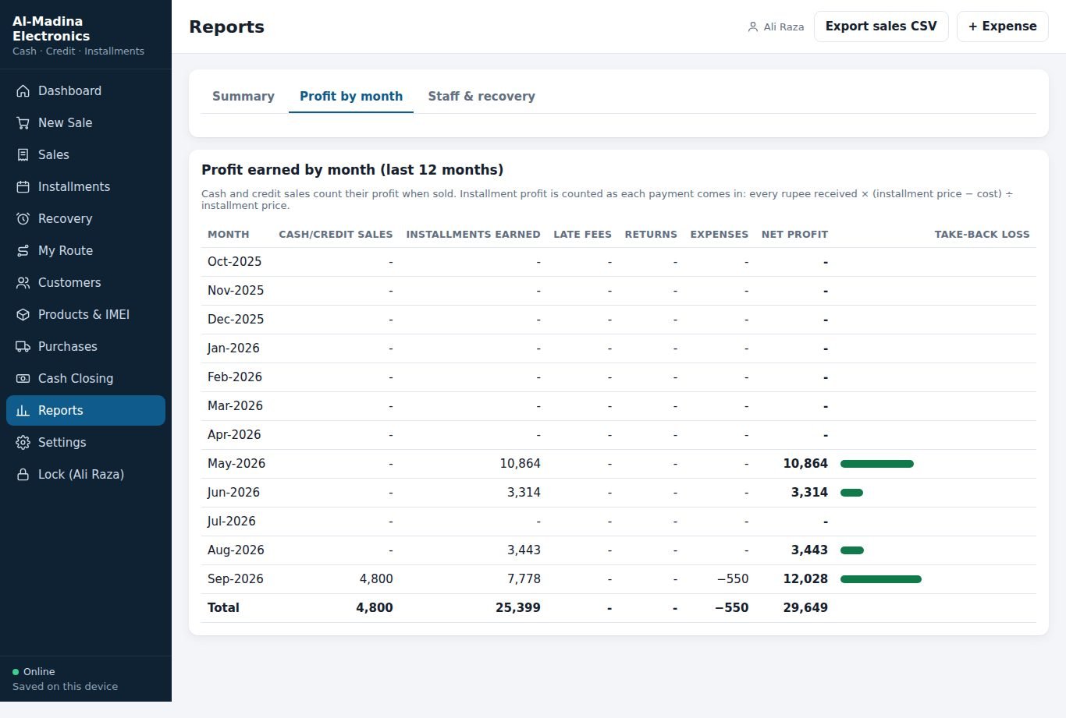This screenshot has height=718, width=1066.
Task: Open the Sales section
Action: (86, 154)
